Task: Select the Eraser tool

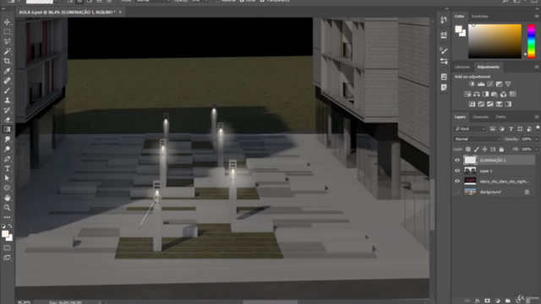Action: [x=7, y=120]
